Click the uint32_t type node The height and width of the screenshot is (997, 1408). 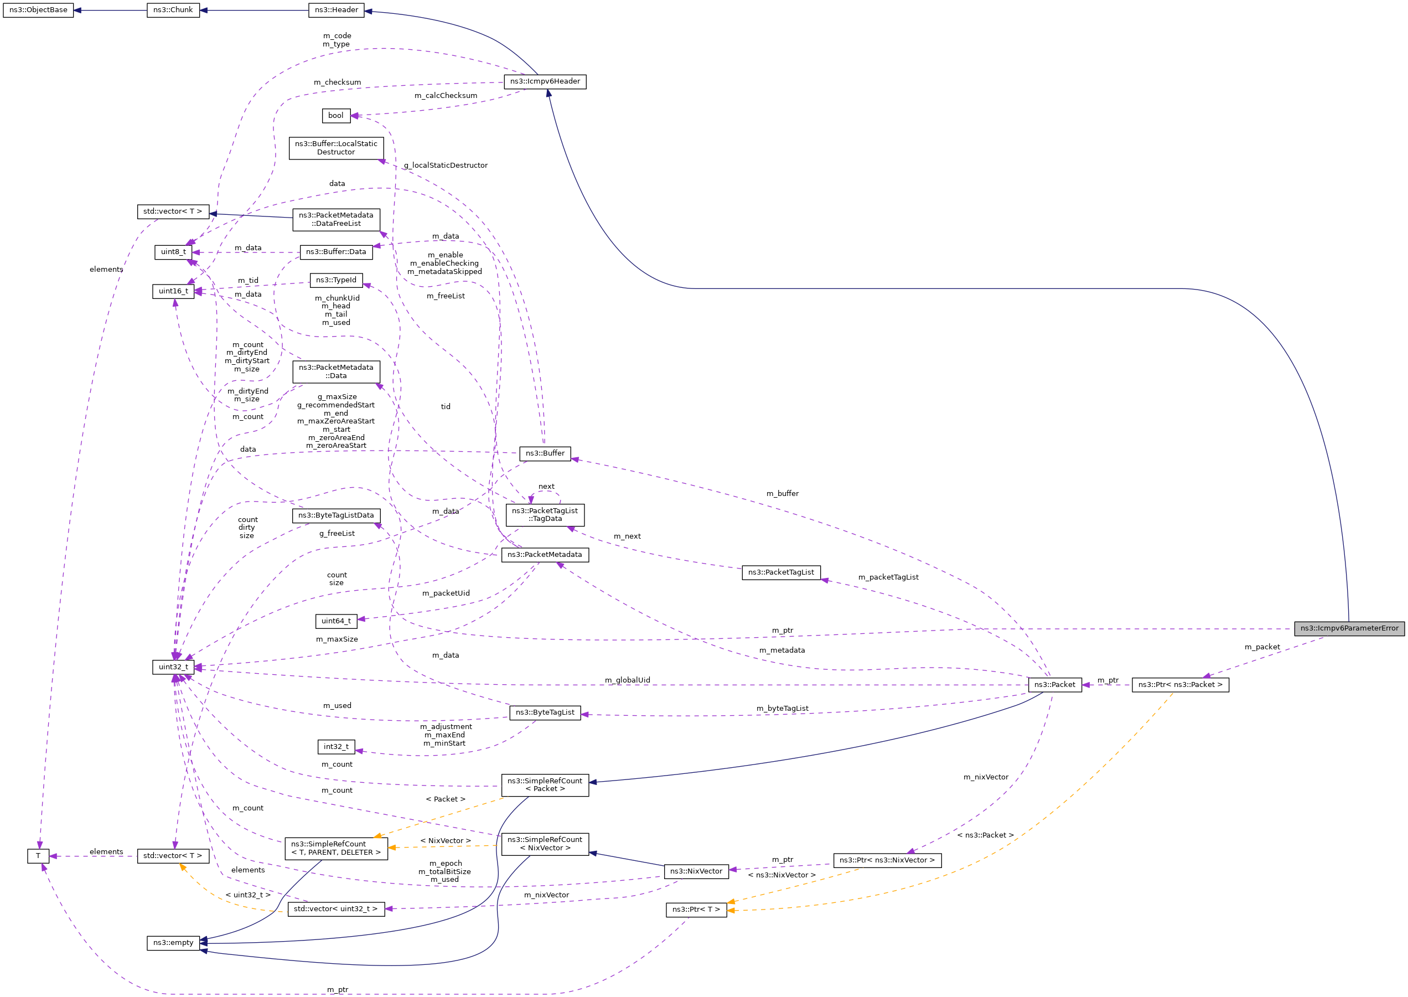[x=173, y=667]
